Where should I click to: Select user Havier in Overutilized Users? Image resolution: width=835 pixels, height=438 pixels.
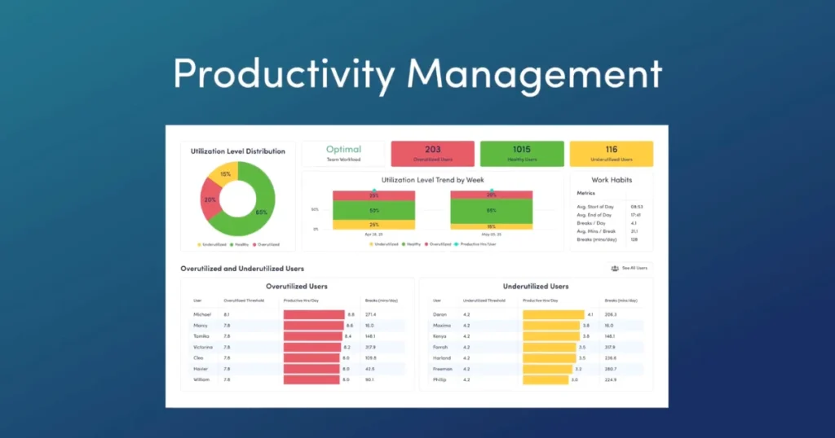201,369
